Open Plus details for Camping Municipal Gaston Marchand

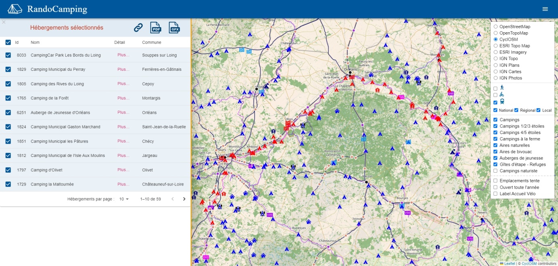[x=123, y=127]
